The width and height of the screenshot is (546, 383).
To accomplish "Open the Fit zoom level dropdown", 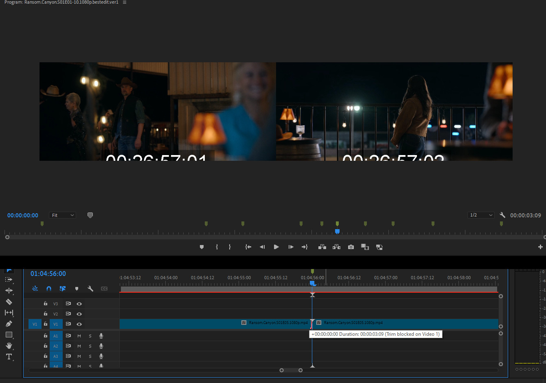I will [x=62, y=215].
